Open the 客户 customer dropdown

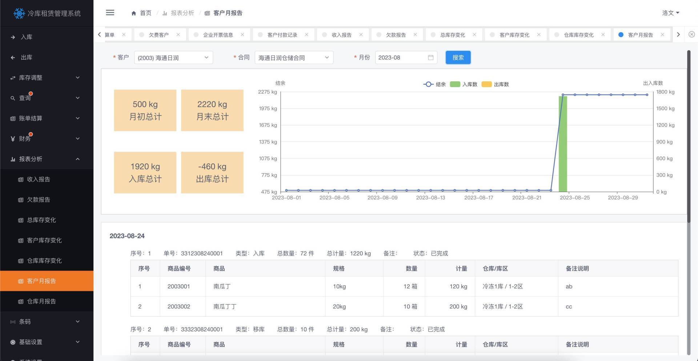pyautogui.click(x=173, y=57)
